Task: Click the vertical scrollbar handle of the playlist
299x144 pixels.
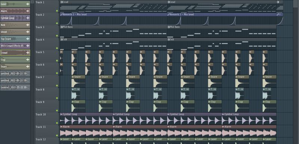Action: point(295,4)
